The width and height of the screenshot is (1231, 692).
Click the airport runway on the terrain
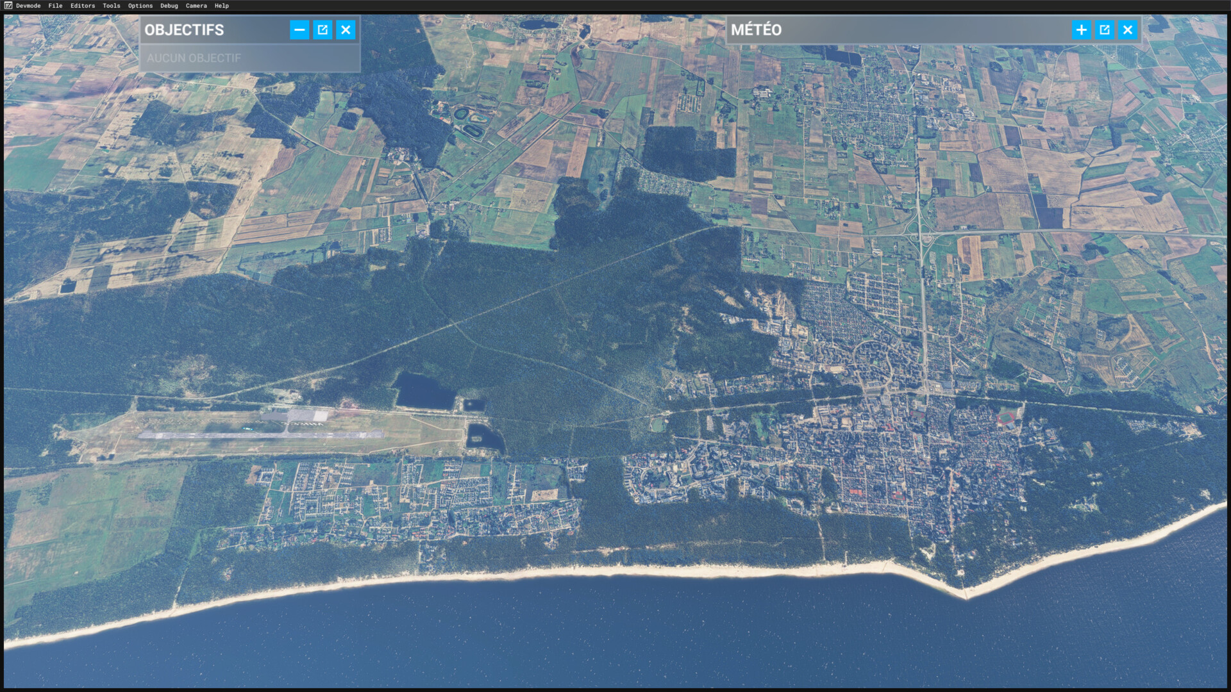(260, 435)
